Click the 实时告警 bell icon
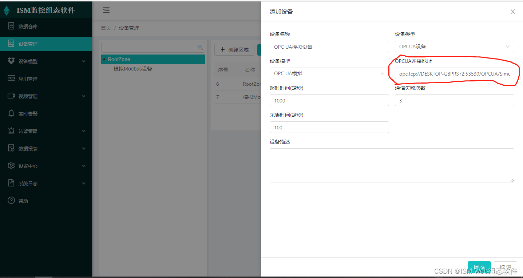 pyautogui.click(x=12, y=113)
